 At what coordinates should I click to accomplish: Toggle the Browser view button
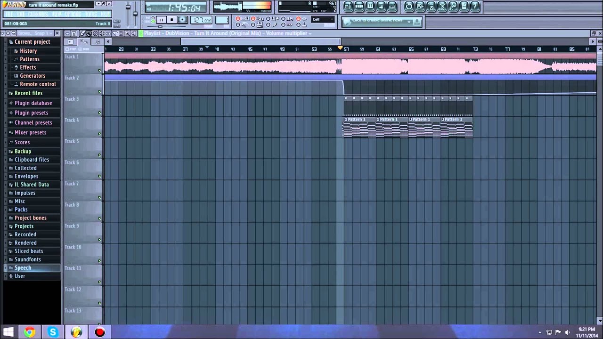[x=381, y=6]
